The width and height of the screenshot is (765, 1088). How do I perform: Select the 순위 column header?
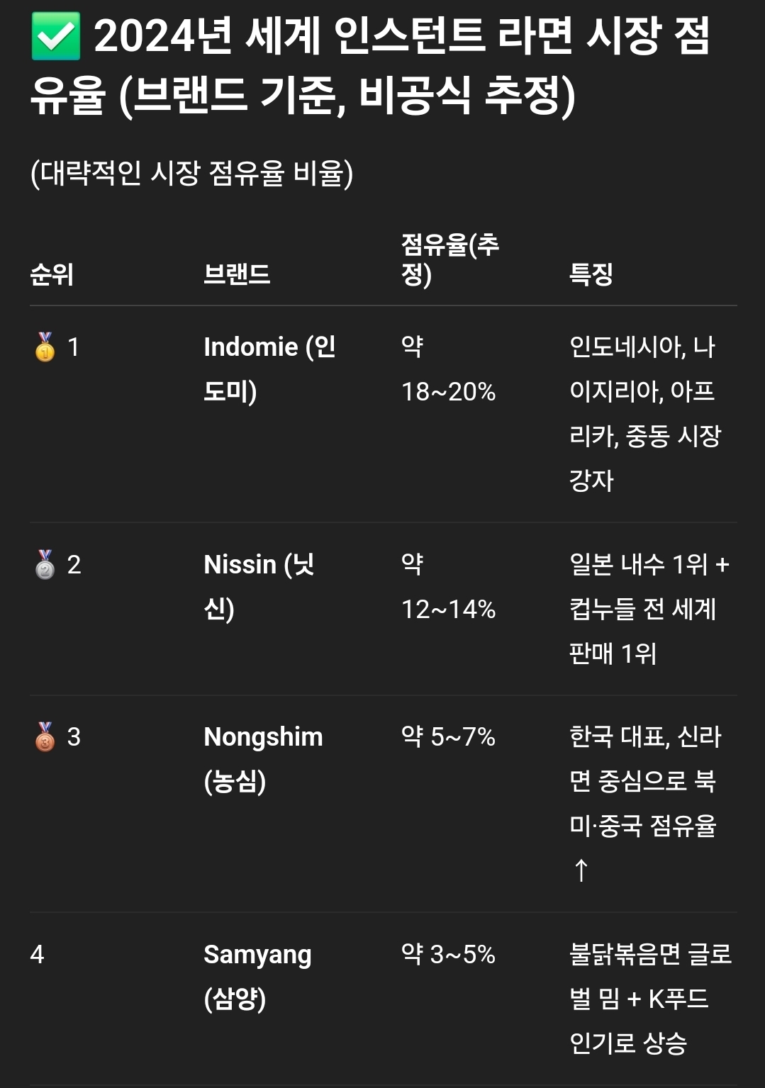point(52,274)
